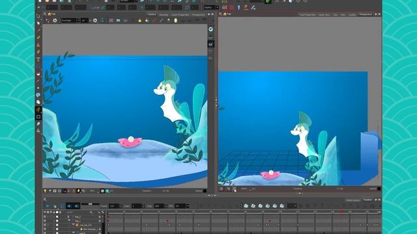Open the Tool Properties tab in right panel
417x234 pixels.
[308, 14]
